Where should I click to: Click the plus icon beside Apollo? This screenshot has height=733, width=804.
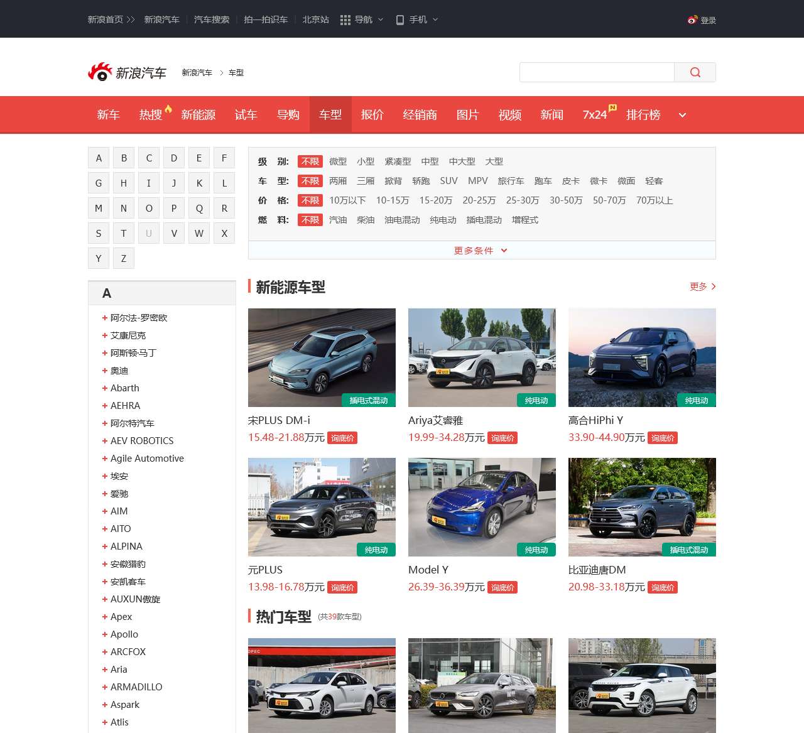click(x=105, y=634)
